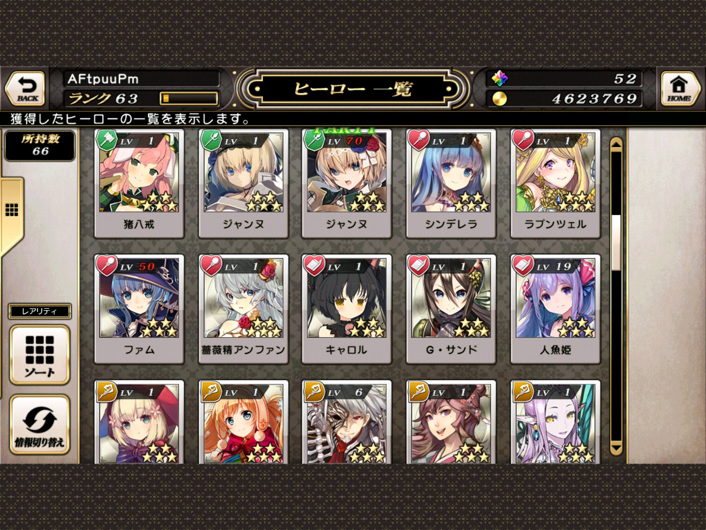Select the 薔薇精アンファン hero card
The width and height of the screenshot is (706, 530).
[x=244, y=309]
